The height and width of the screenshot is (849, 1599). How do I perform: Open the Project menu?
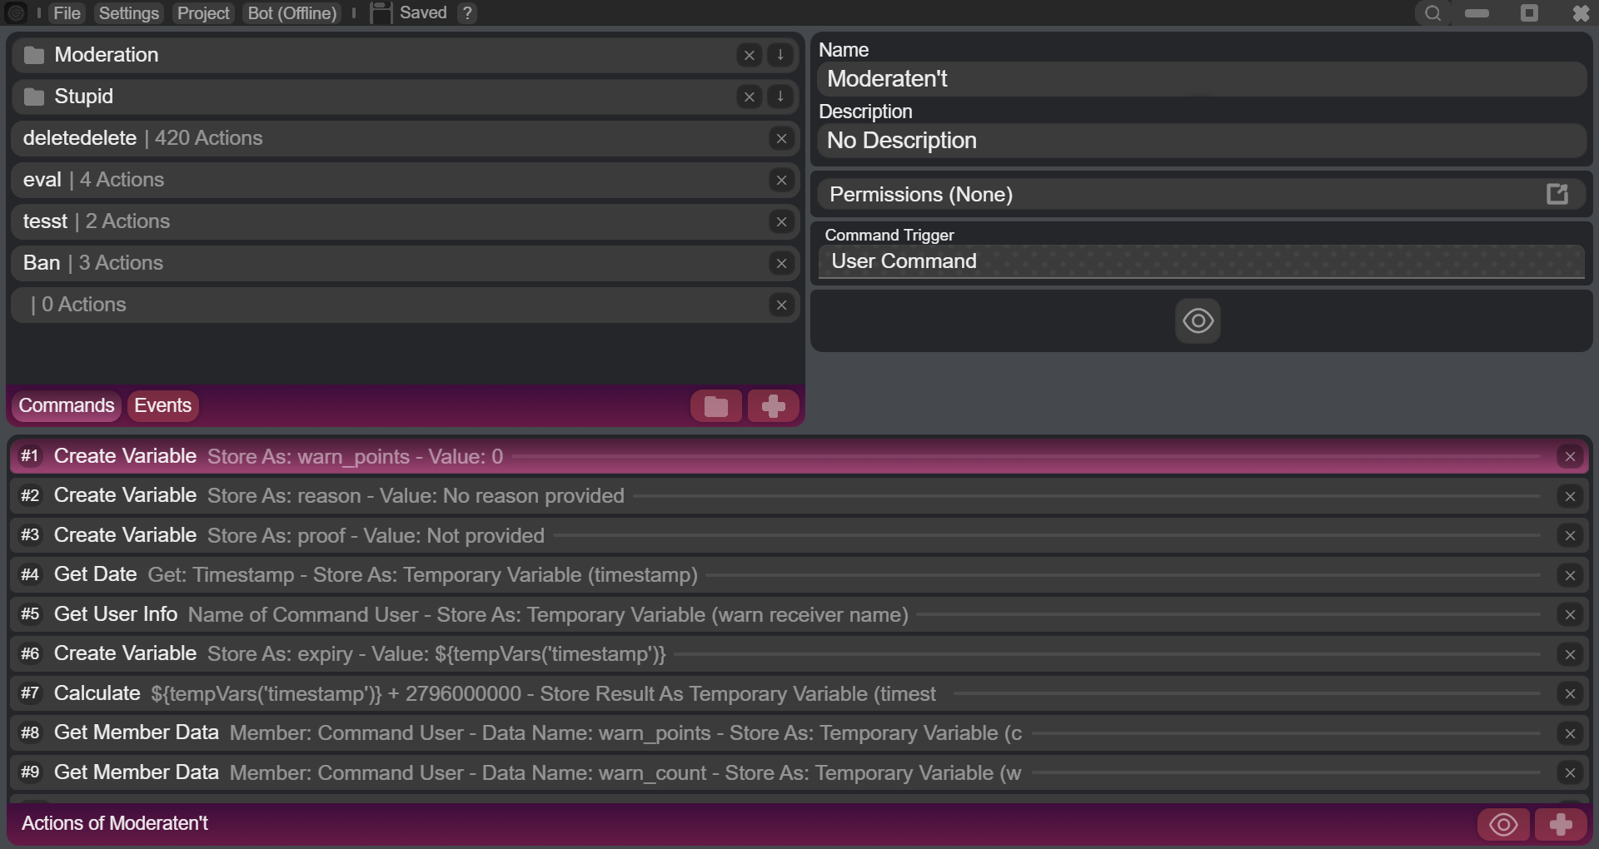(x=202, y=12)
